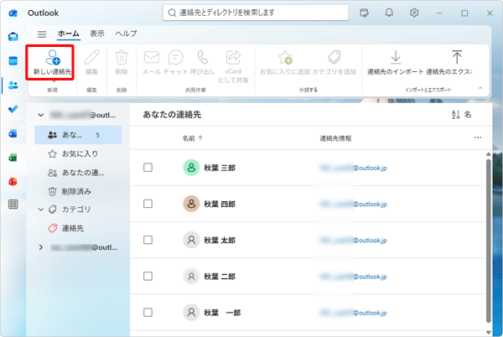
Task: Open the column options ellipsis menu
Action: pyautogui.click(x=478, y=137)
